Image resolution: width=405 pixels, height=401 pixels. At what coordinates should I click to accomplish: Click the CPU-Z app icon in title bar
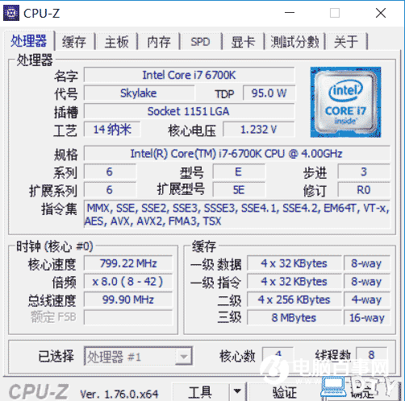[x=11, y=13]
